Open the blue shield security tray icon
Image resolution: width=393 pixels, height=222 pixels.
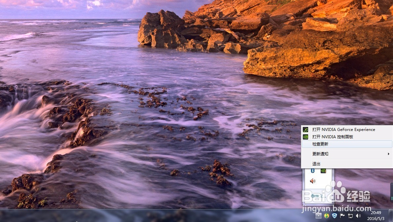[334, 215]
